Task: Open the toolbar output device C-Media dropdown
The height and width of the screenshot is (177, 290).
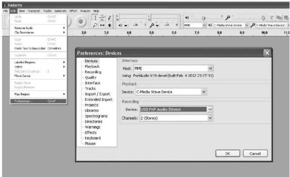Action: click(231, 25)
